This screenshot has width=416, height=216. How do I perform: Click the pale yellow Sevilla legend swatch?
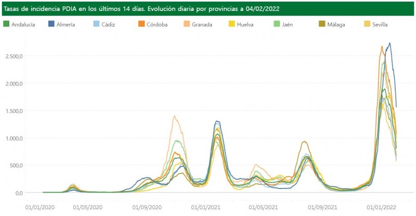tap(367, 24)
